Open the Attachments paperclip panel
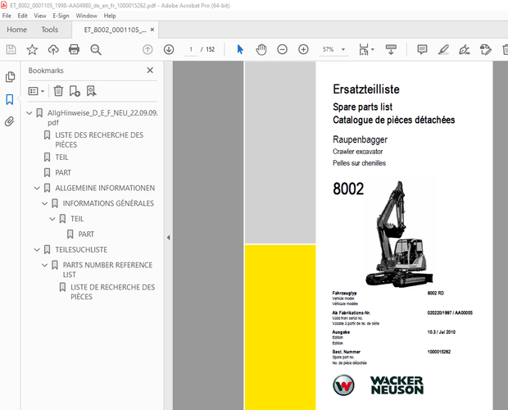The image size is (508, 410). tap(10, 121)
